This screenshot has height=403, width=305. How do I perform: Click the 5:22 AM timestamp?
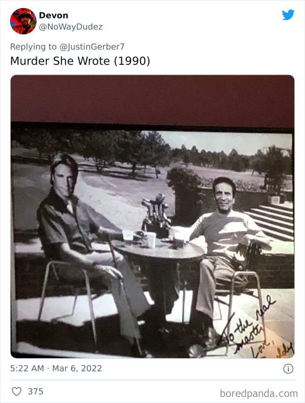coord(27,368)
